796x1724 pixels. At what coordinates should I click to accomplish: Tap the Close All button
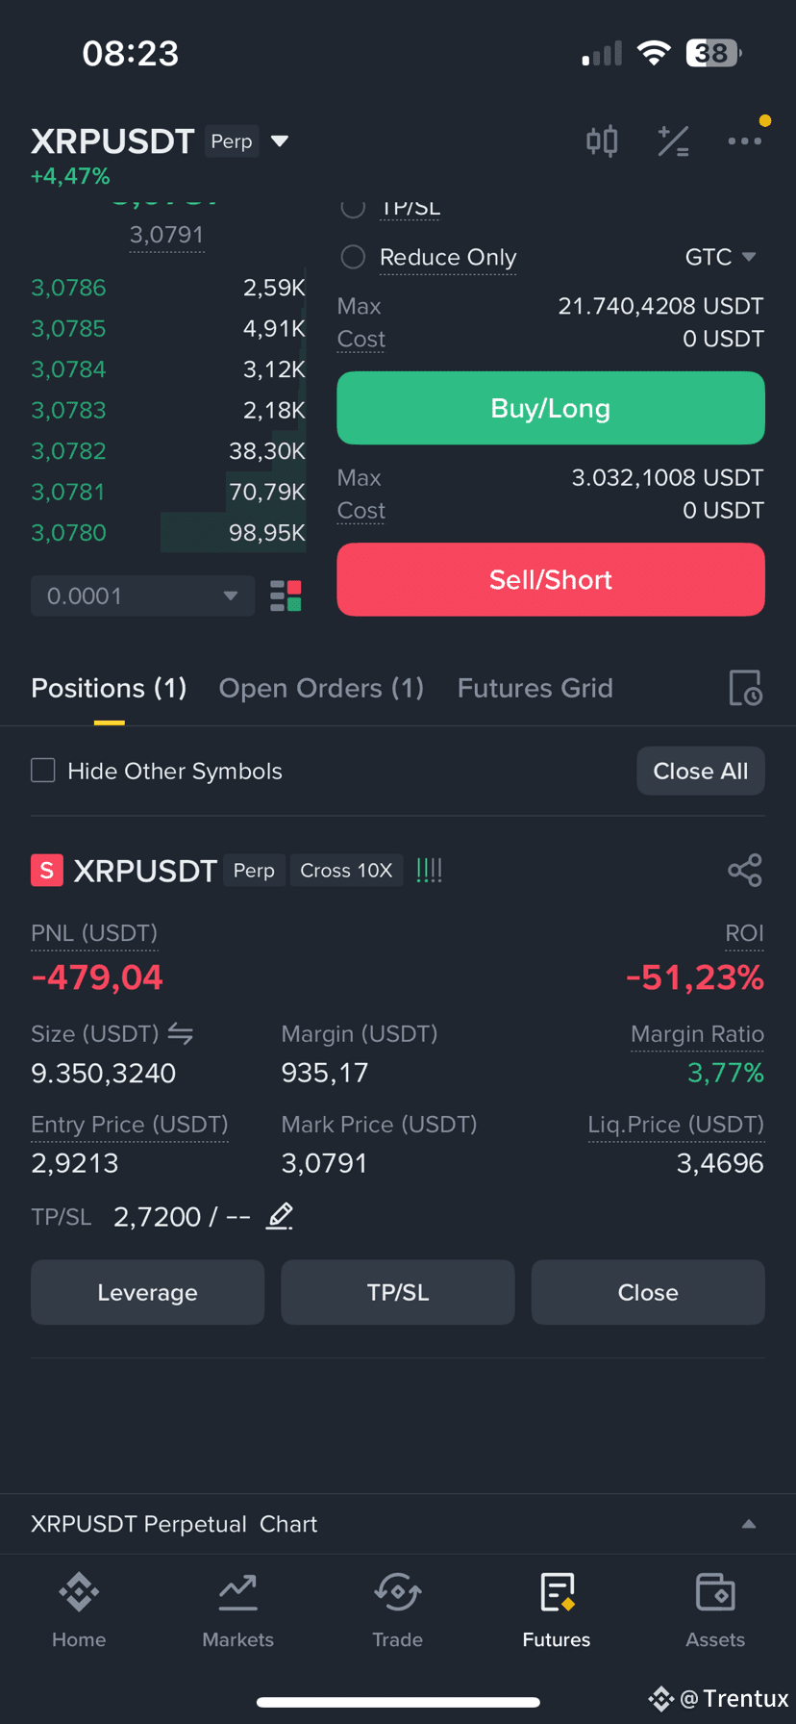coord(701,771)
